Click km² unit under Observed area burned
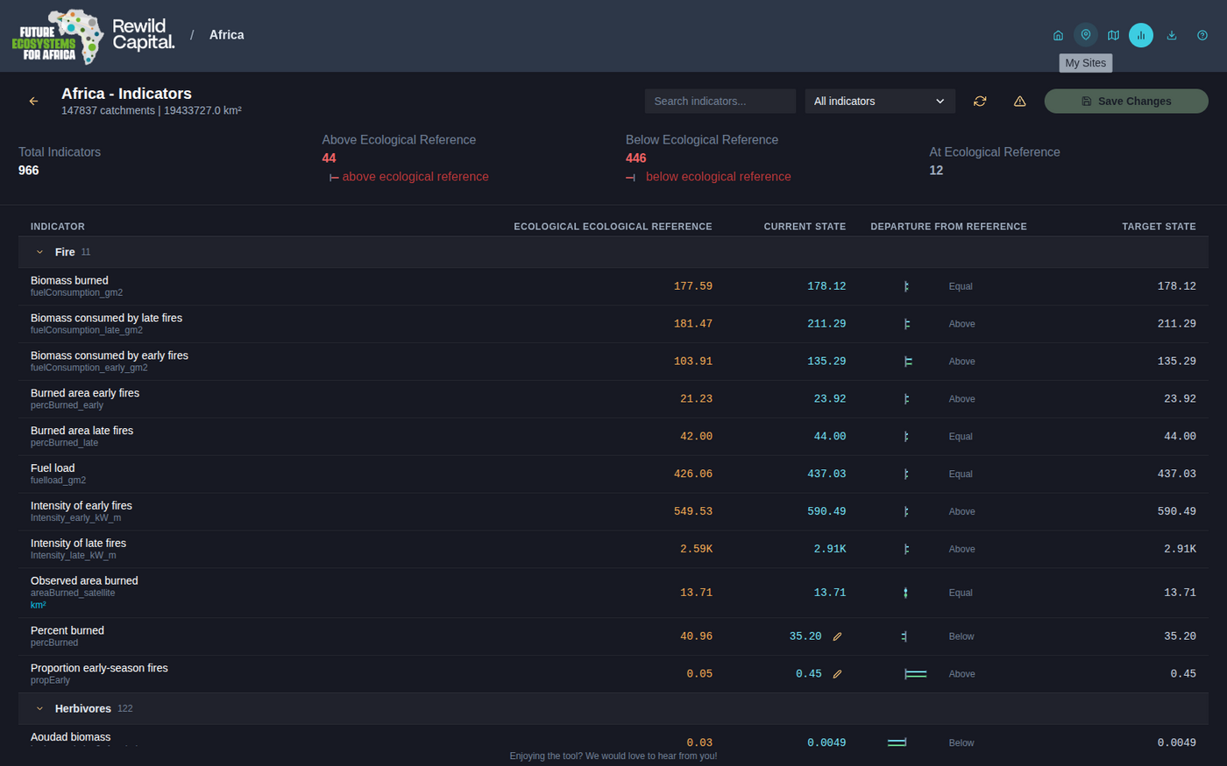Image resolution: width=1227 pixels, height=766 pixels. 38,606
